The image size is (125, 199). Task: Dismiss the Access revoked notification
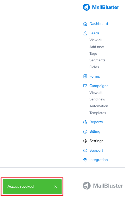tap(56, 187)
